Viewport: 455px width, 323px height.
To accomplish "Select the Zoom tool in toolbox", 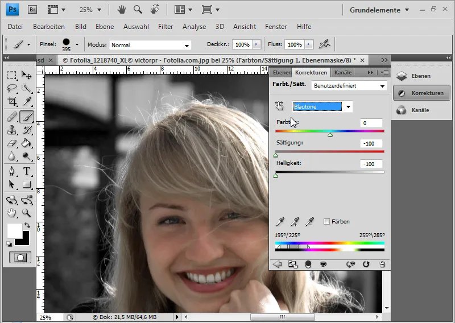I will [26, 213].
